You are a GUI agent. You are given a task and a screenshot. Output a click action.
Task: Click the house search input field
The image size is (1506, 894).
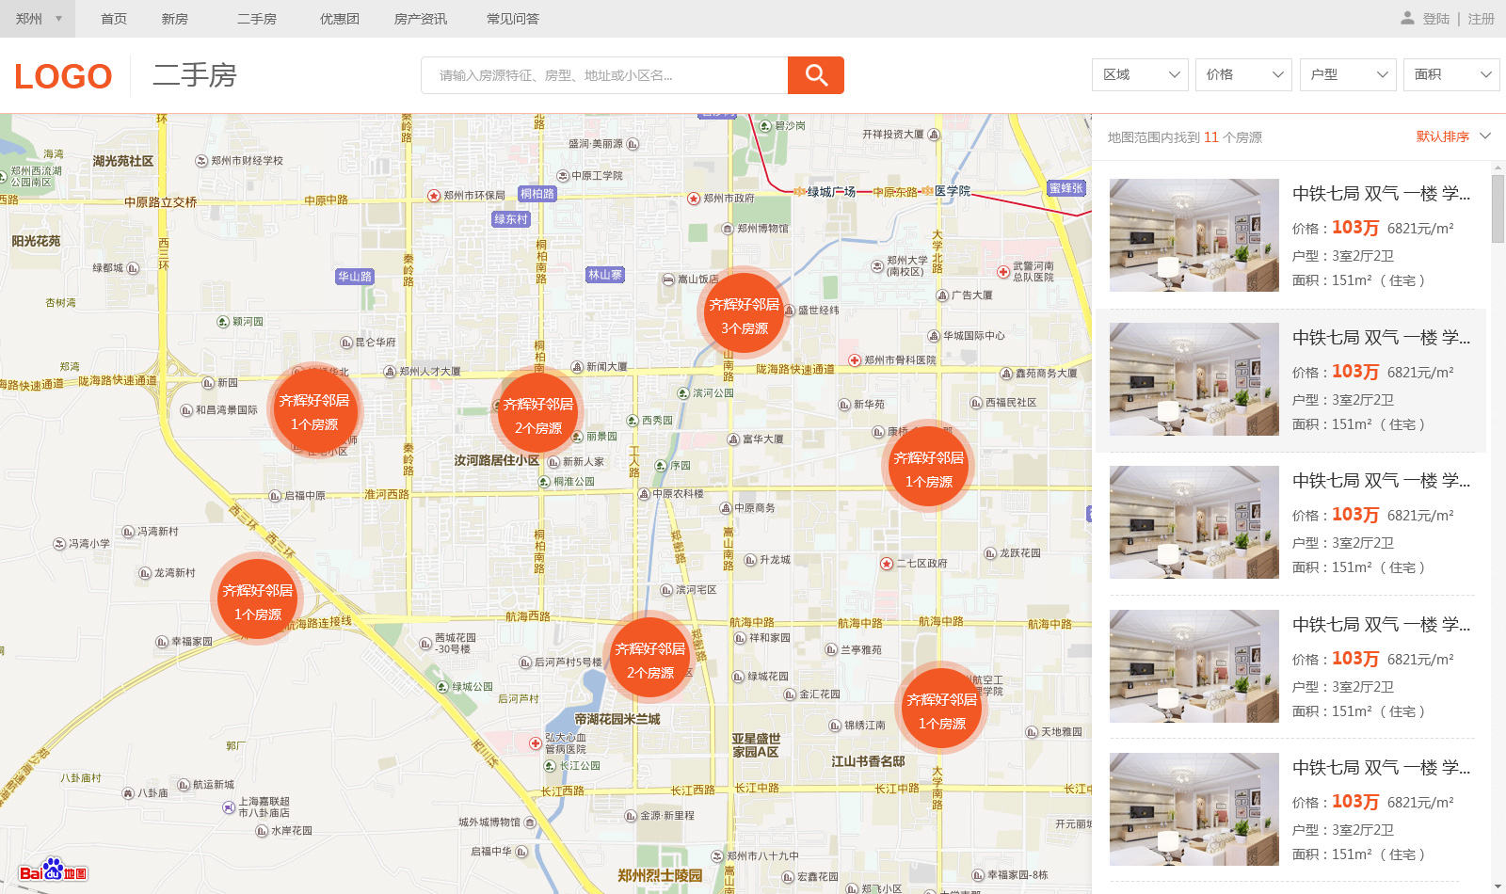tap(604, 75)
